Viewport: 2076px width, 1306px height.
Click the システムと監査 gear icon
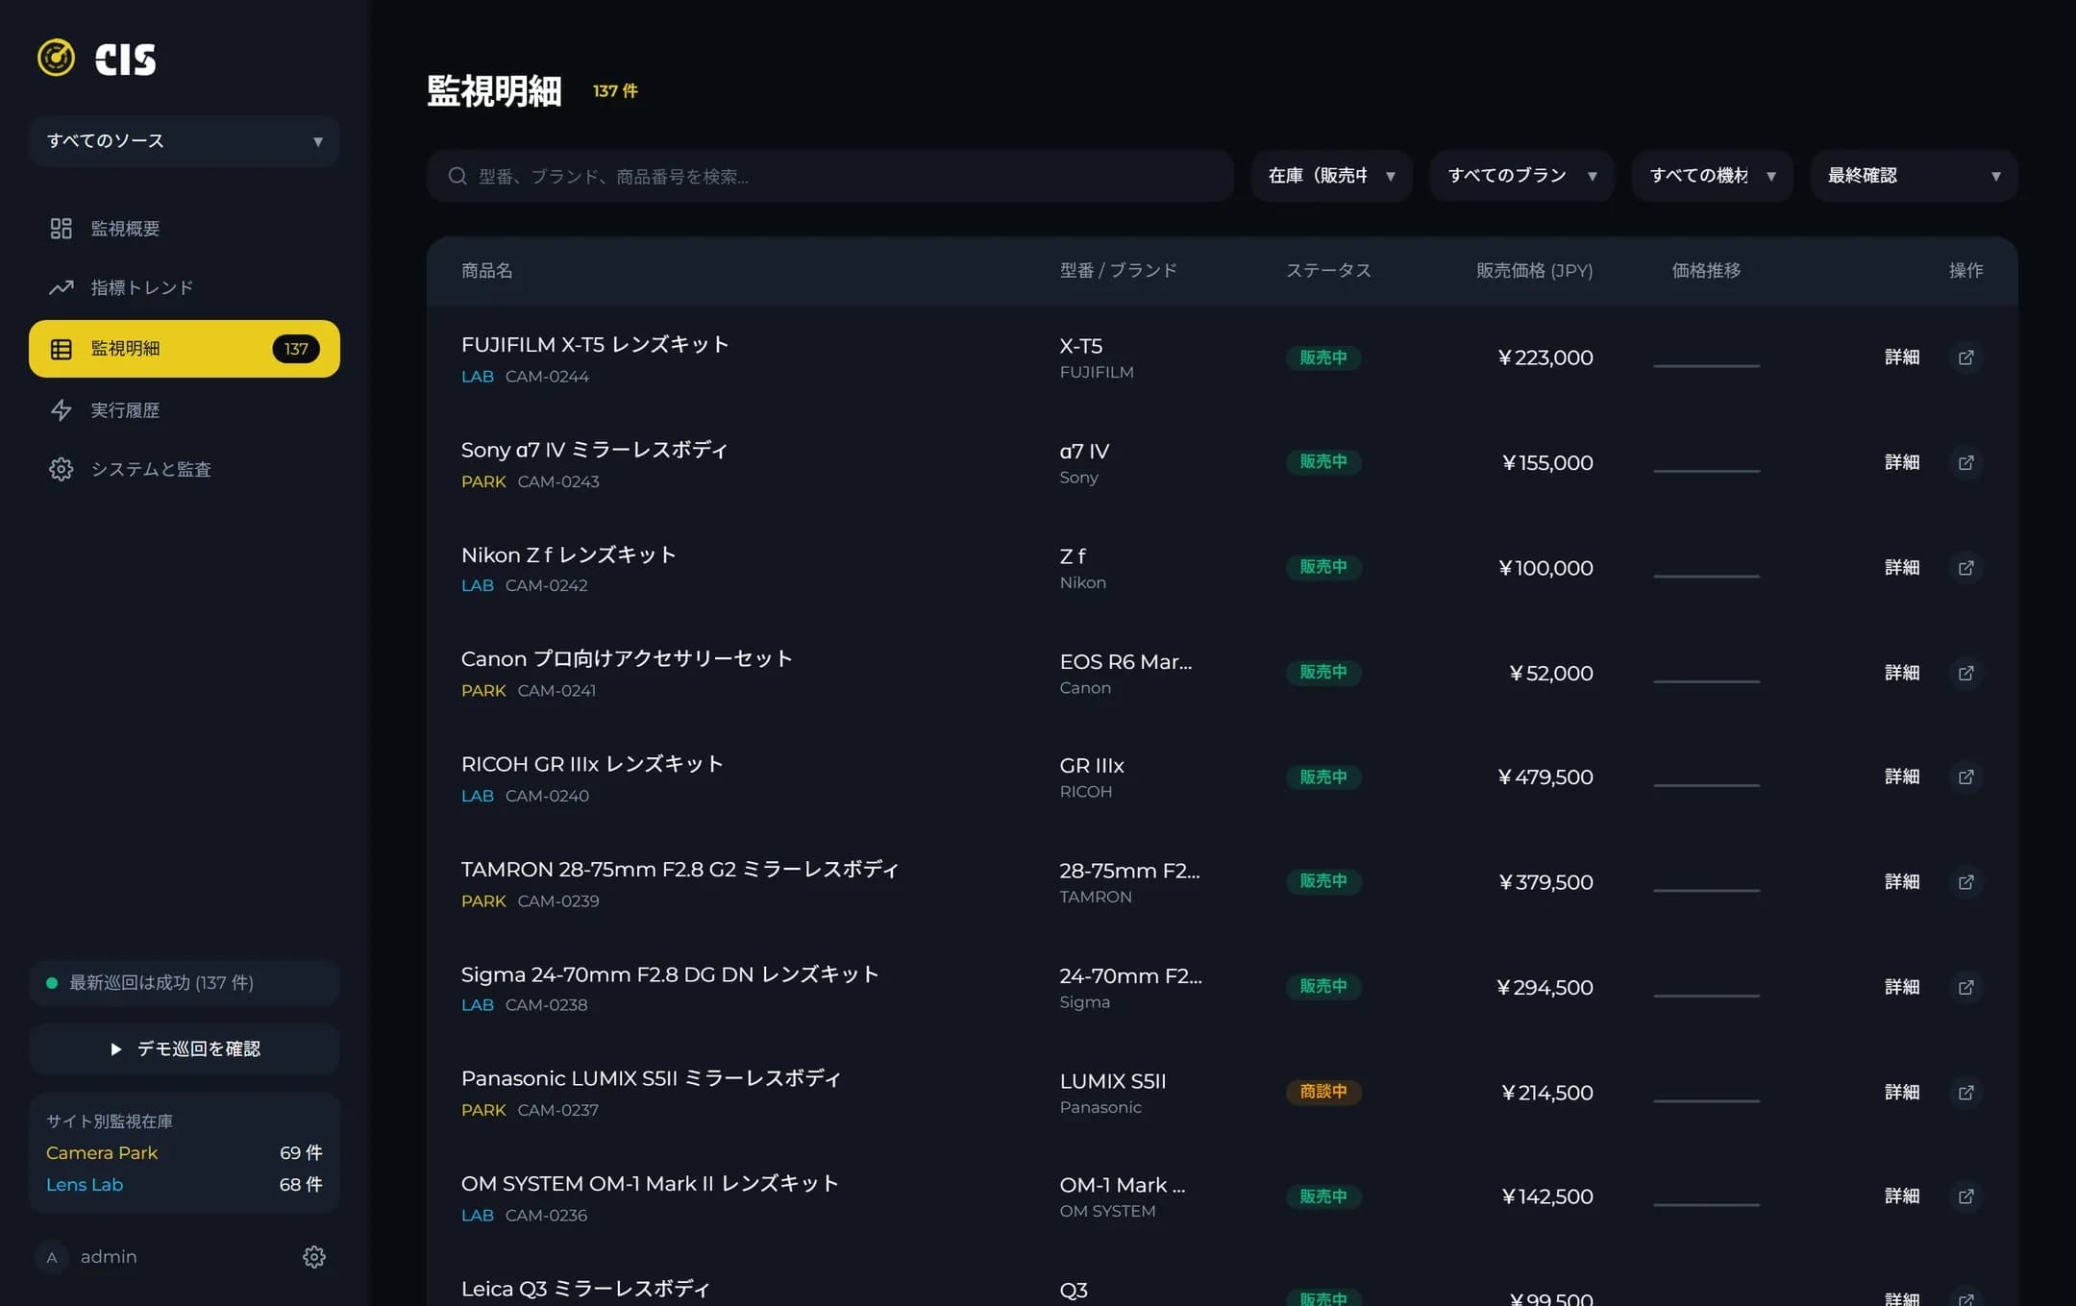(x=61, y=469)
